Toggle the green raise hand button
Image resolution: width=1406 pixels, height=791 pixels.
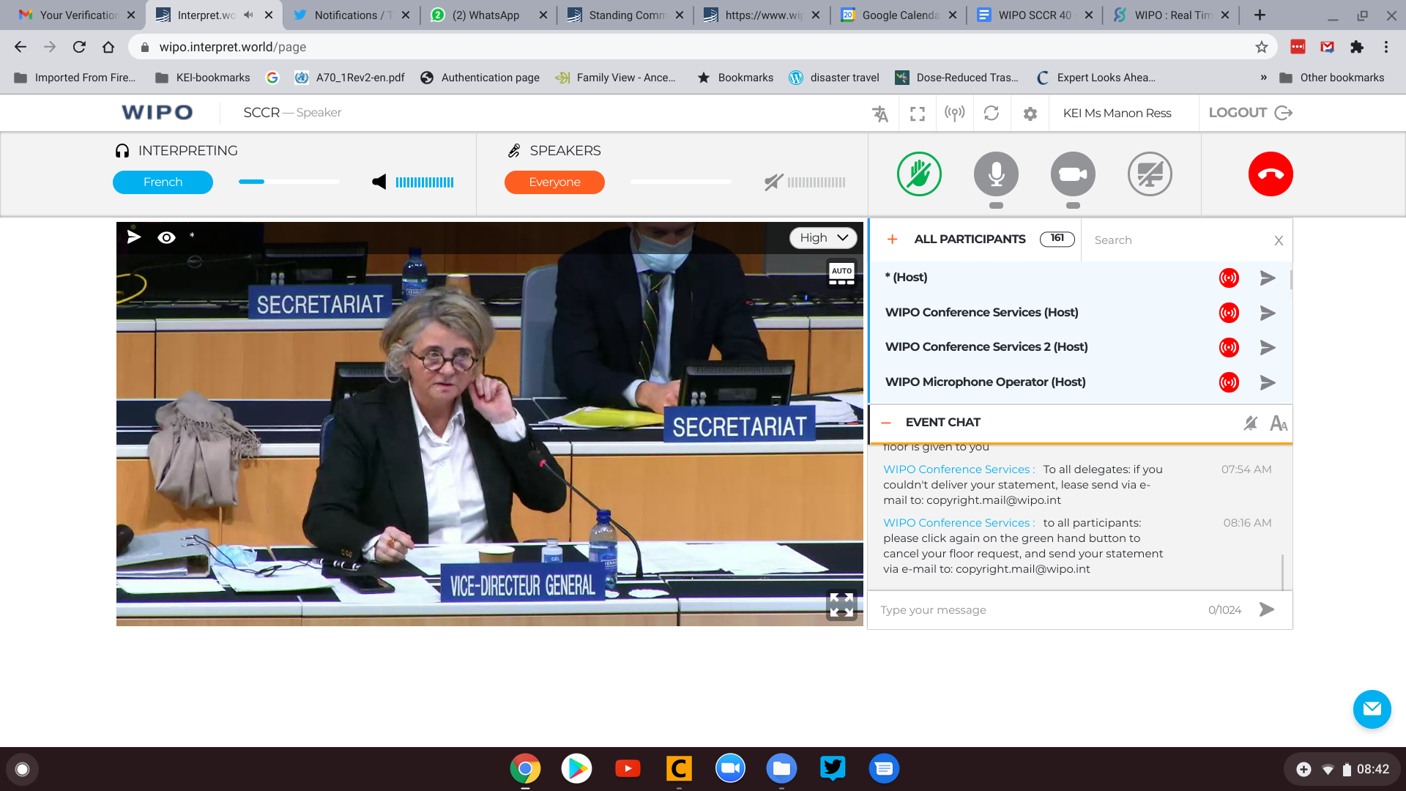(x=919, y=174)
